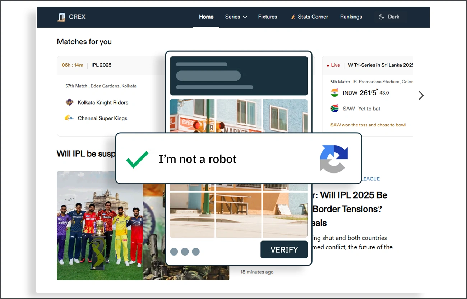467x299 pixels.
Task: Click the India flag icon
Action: click(x=335, y=93)
